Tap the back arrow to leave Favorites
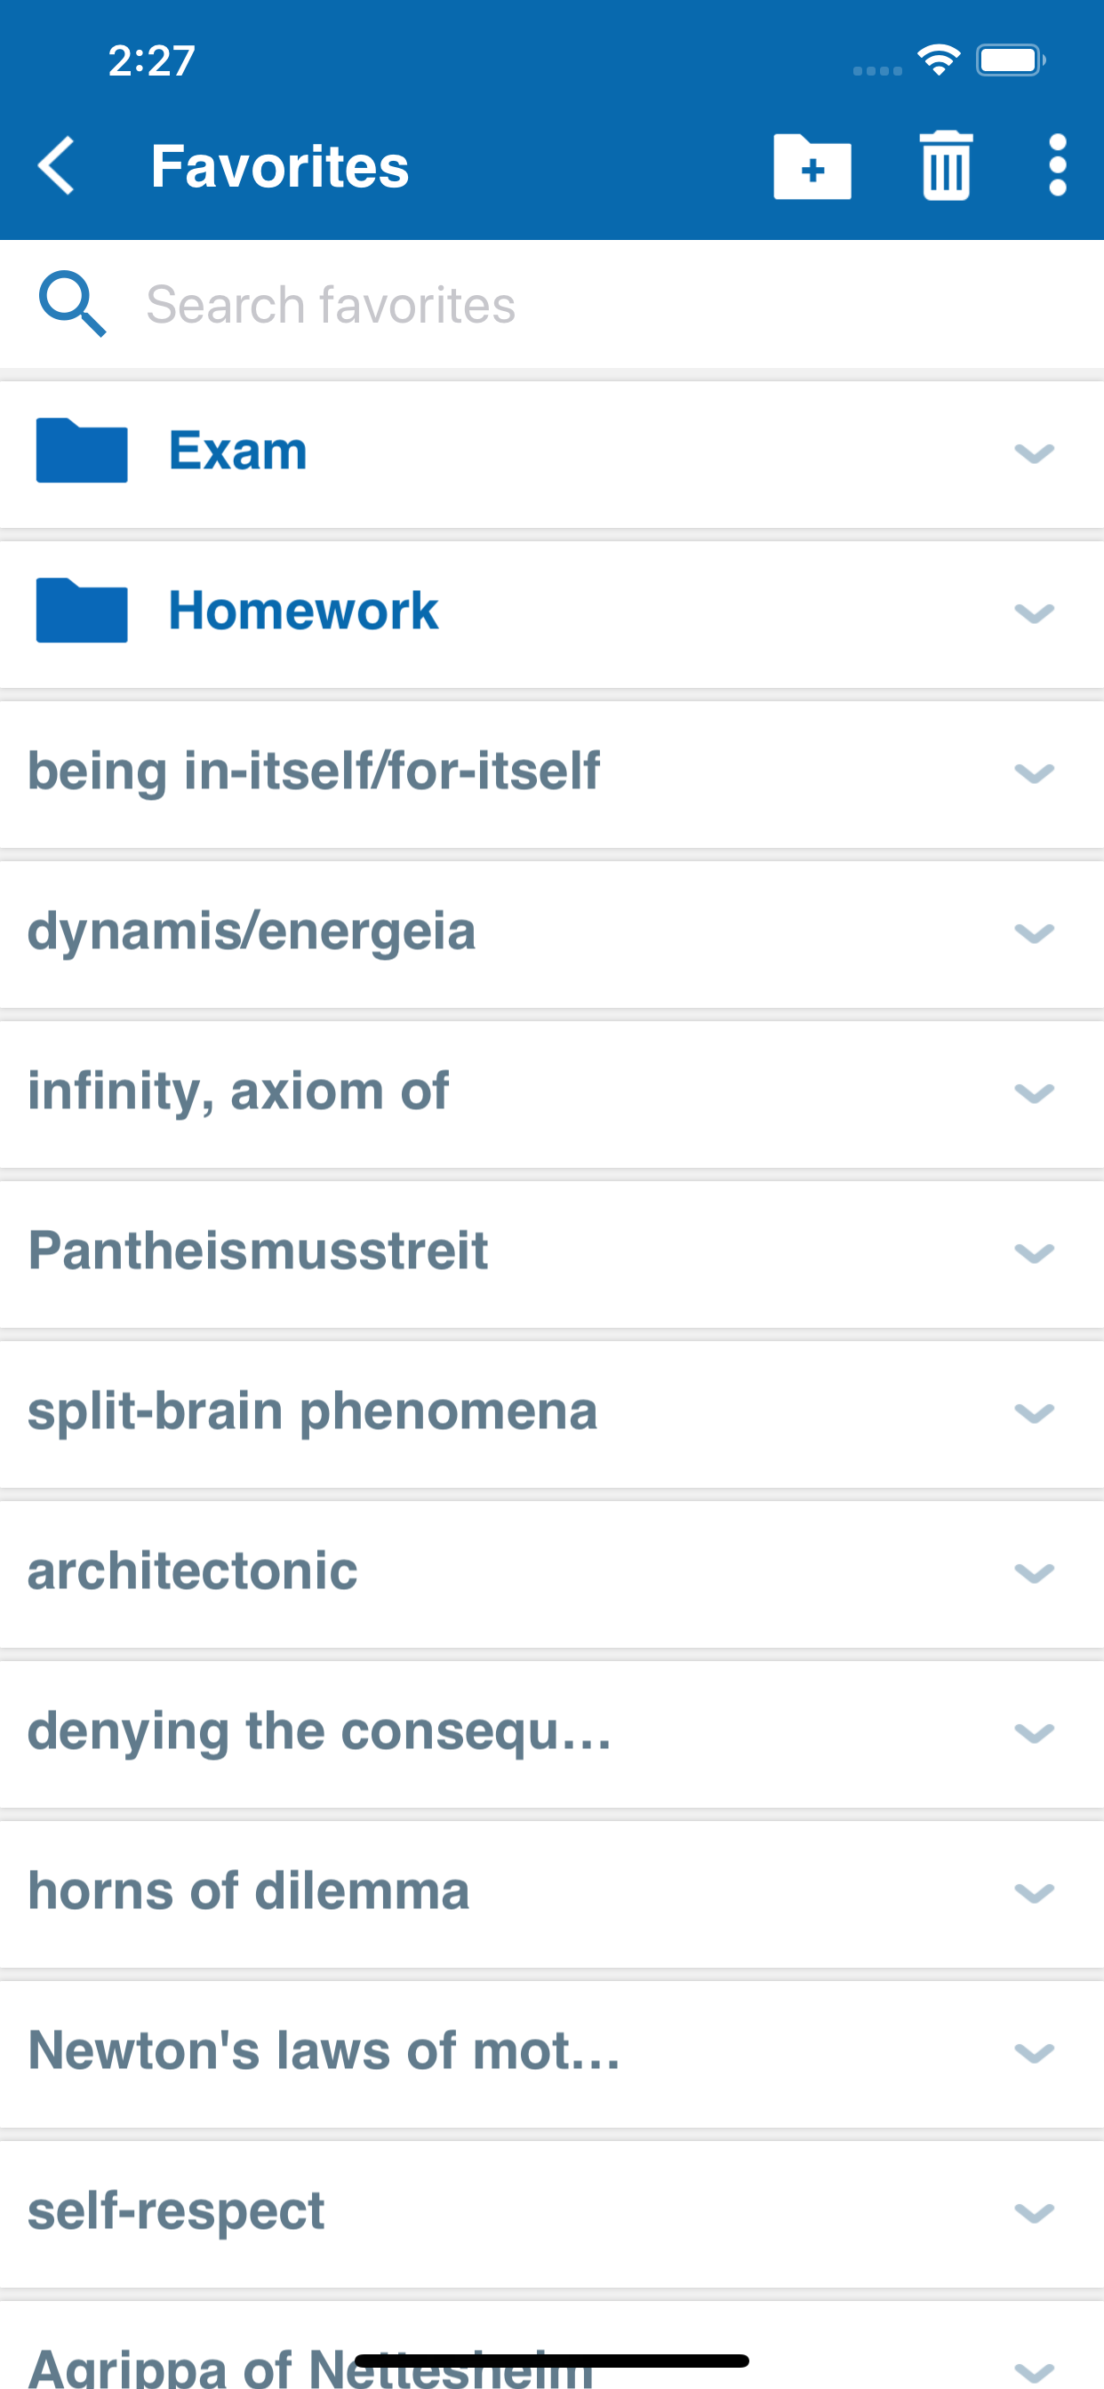1104x2389 pixels. (x=56, y=165)
